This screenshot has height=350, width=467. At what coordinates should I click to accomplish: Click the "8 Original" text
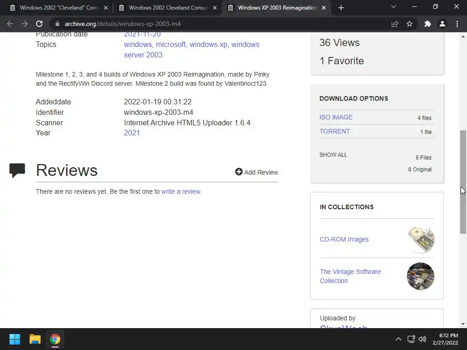tap(420, 170)
